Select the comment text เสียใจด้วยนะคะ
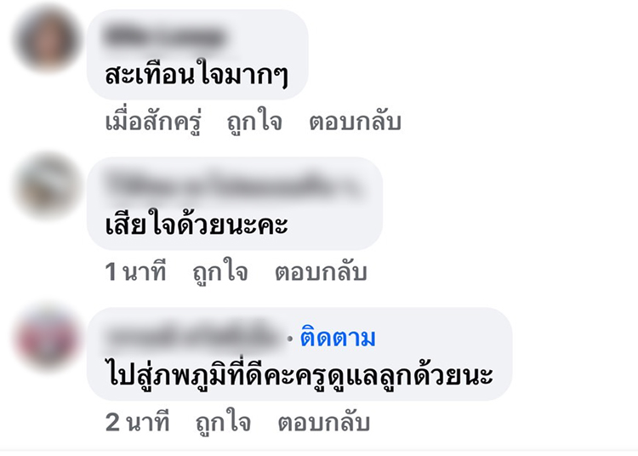Image resolution: width=638 pixels, height=456 pixels. 197,224
